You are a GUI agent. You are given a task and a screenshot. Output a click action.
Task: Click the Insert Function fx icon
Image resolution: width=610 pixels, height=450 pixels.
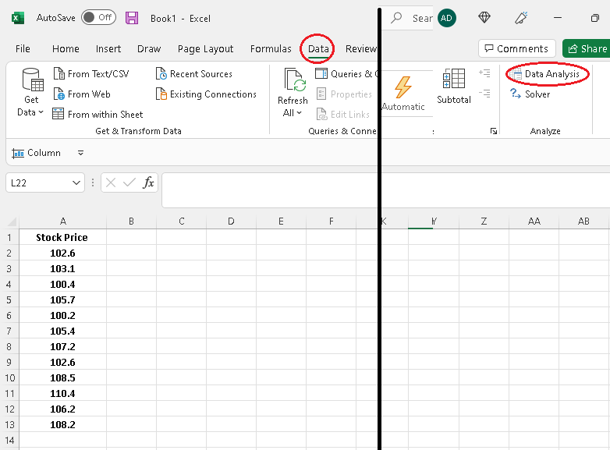(x=148, y=182)
